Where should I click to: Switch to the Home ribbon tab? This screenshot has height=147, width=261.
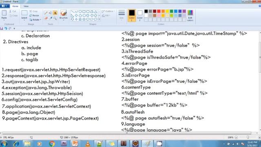click(15, 6)
